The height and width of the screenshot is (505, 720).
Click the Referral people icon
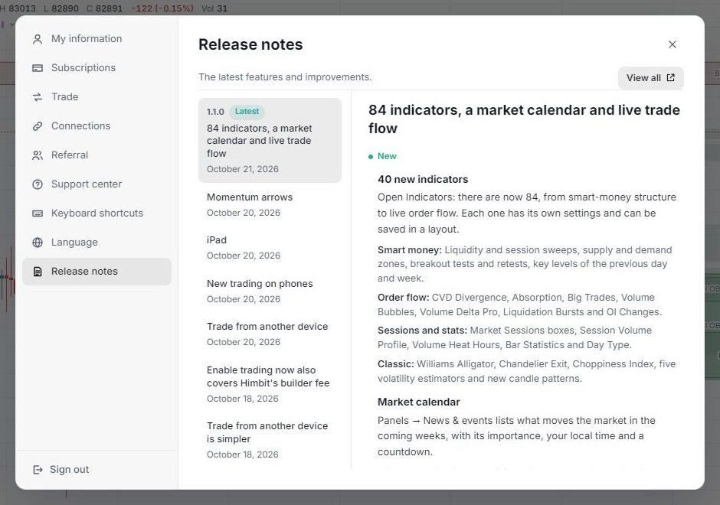pos(38,155)
